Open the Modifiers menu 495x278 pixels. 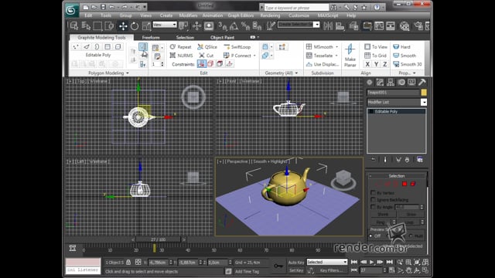coord(188,15)
